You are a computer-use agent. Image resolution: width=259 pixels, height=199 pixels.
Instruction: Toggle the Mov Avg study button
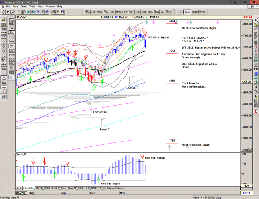[12, 46]
